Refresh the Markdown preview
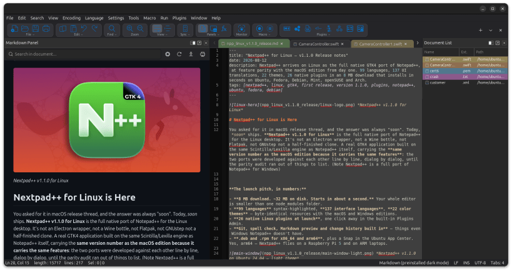The height and width of the screenshot is (271, 512). (179, 54)
